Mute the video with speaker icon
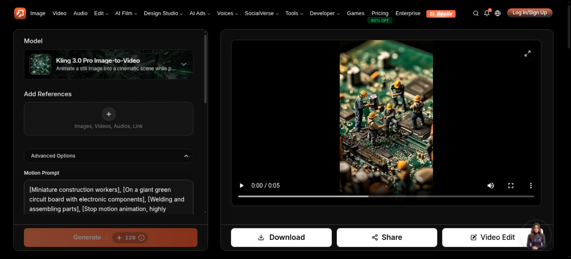The image size is (571, 259). pyautogui.click(x=490, y=186)
